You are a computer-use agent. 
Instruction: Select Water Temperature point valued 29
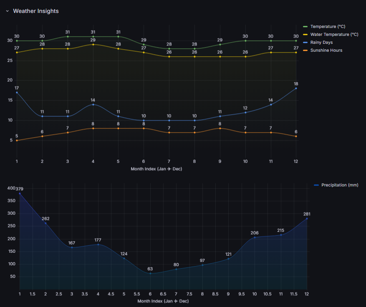tap(93, 45)
